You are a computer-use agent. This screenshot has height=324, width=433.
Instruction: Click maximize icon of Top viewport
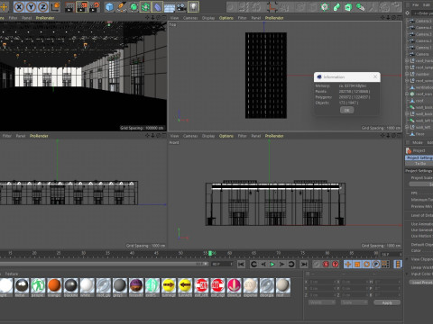400,18
